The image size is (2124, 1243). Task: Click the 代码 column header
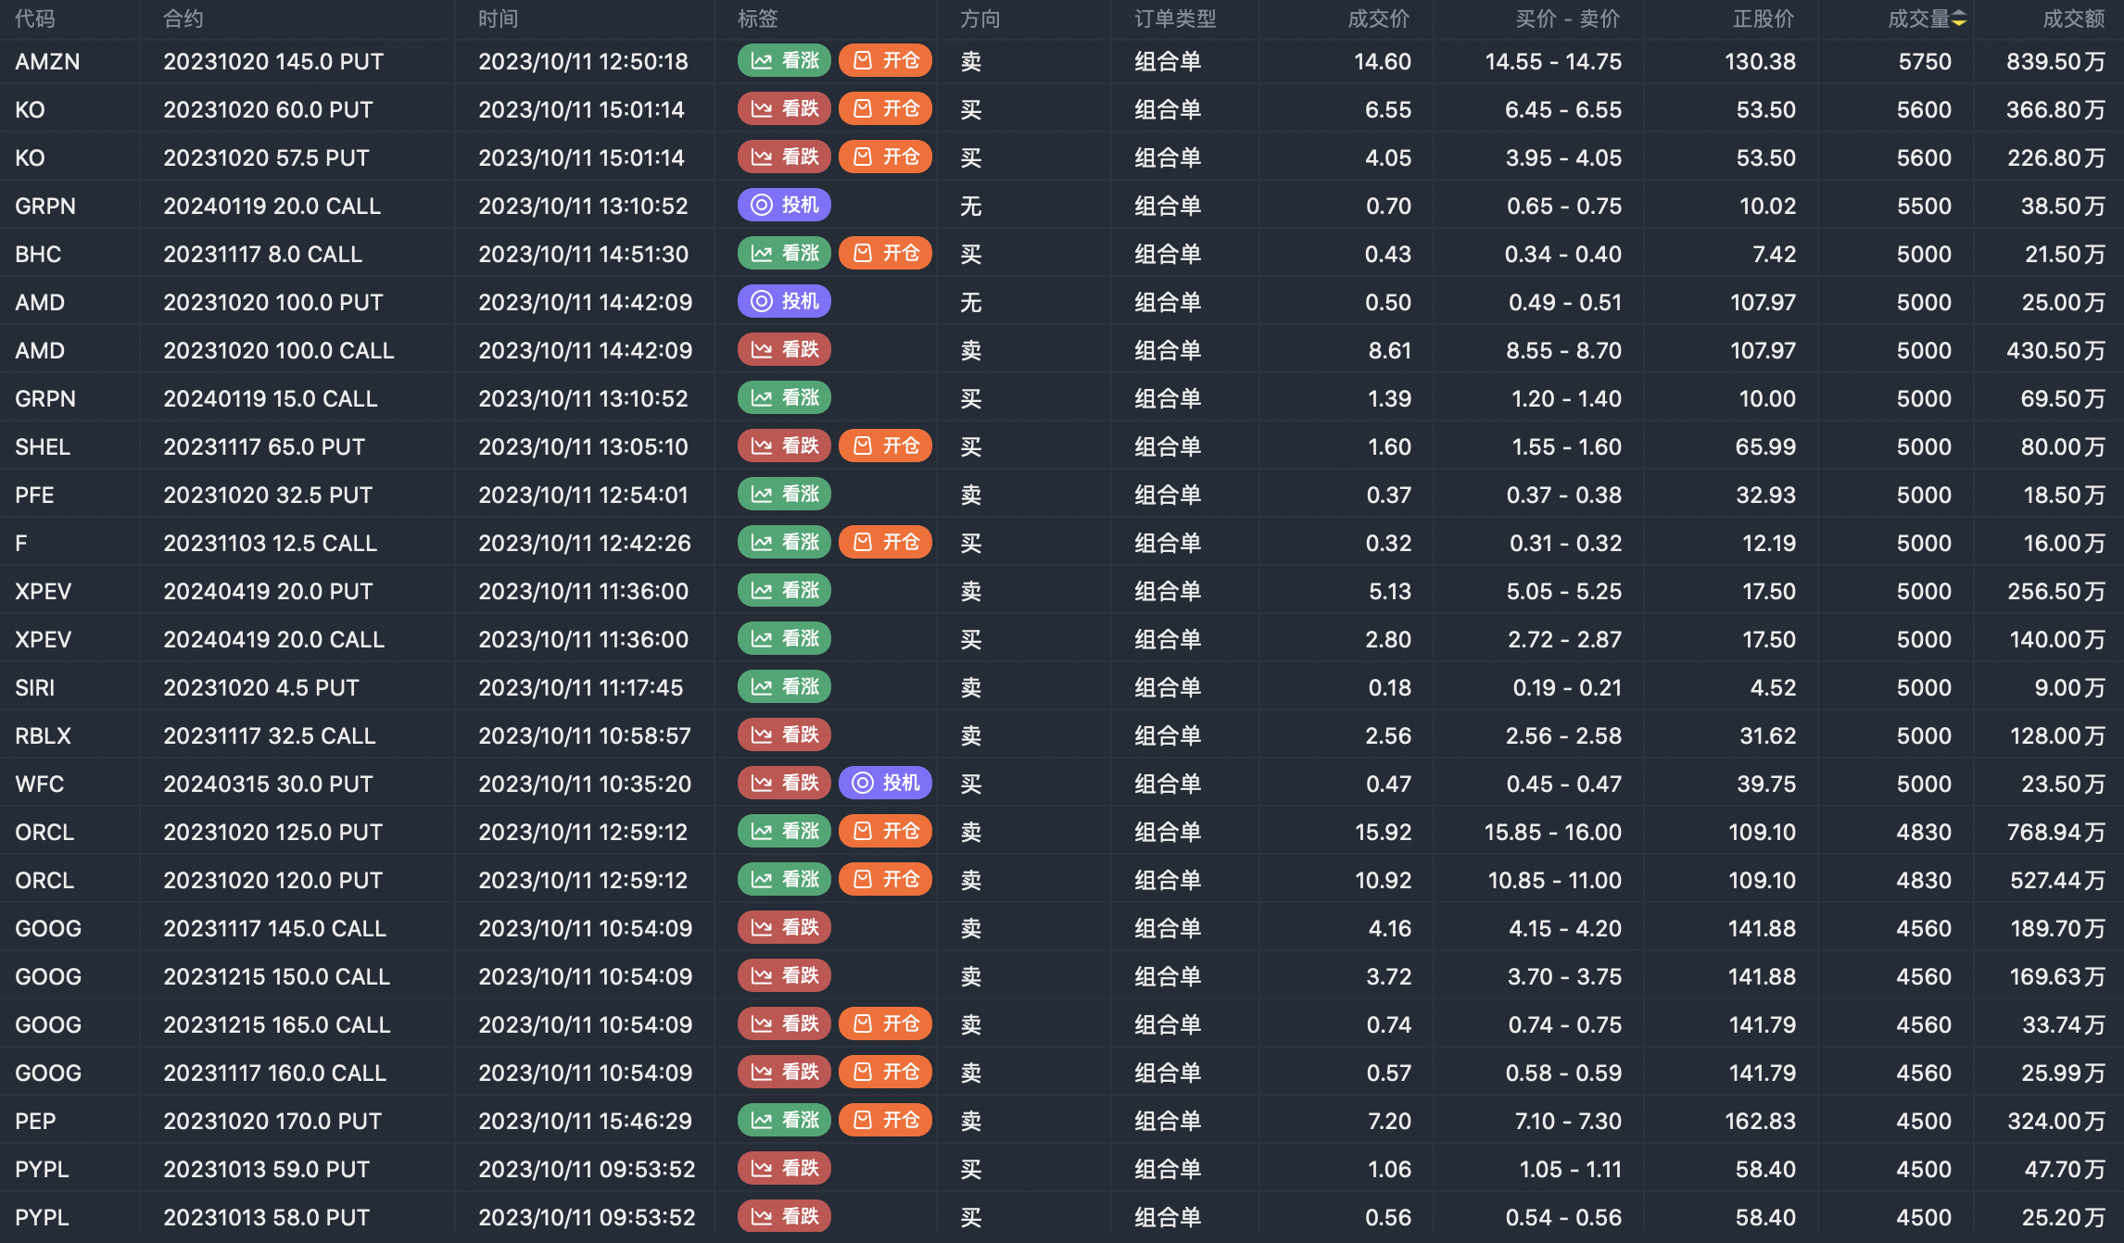[35, 19]
